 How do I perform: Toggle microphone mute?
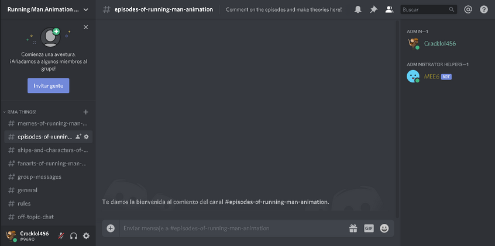[60, 236]
